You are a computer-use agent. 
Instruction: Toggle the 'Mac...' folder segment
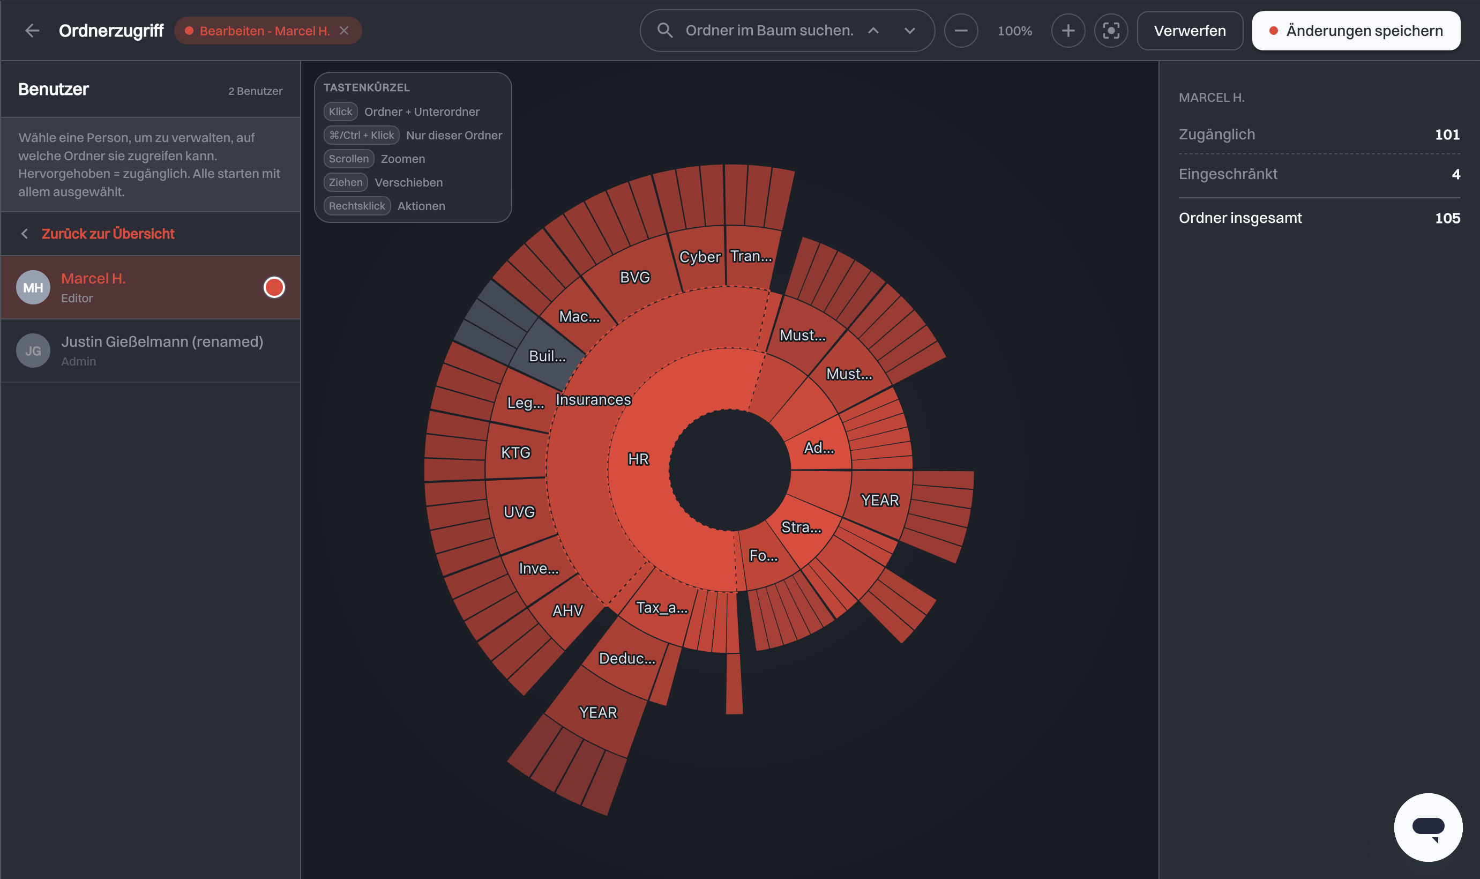point(580,317)
